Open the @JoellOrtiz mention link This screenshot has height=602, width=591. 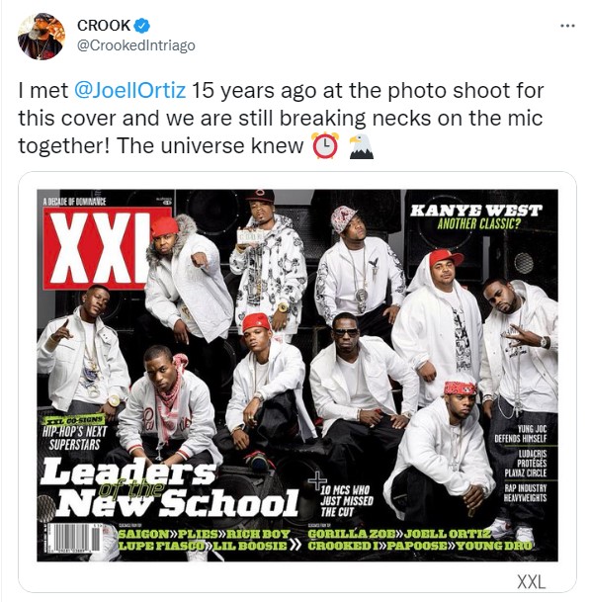pyautogui.click(x=129, y=91)
